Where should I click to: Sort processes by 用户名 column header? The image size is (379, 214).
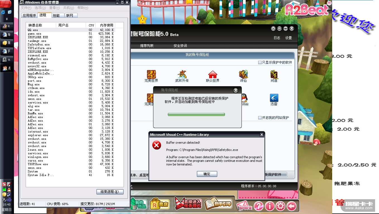71,25
